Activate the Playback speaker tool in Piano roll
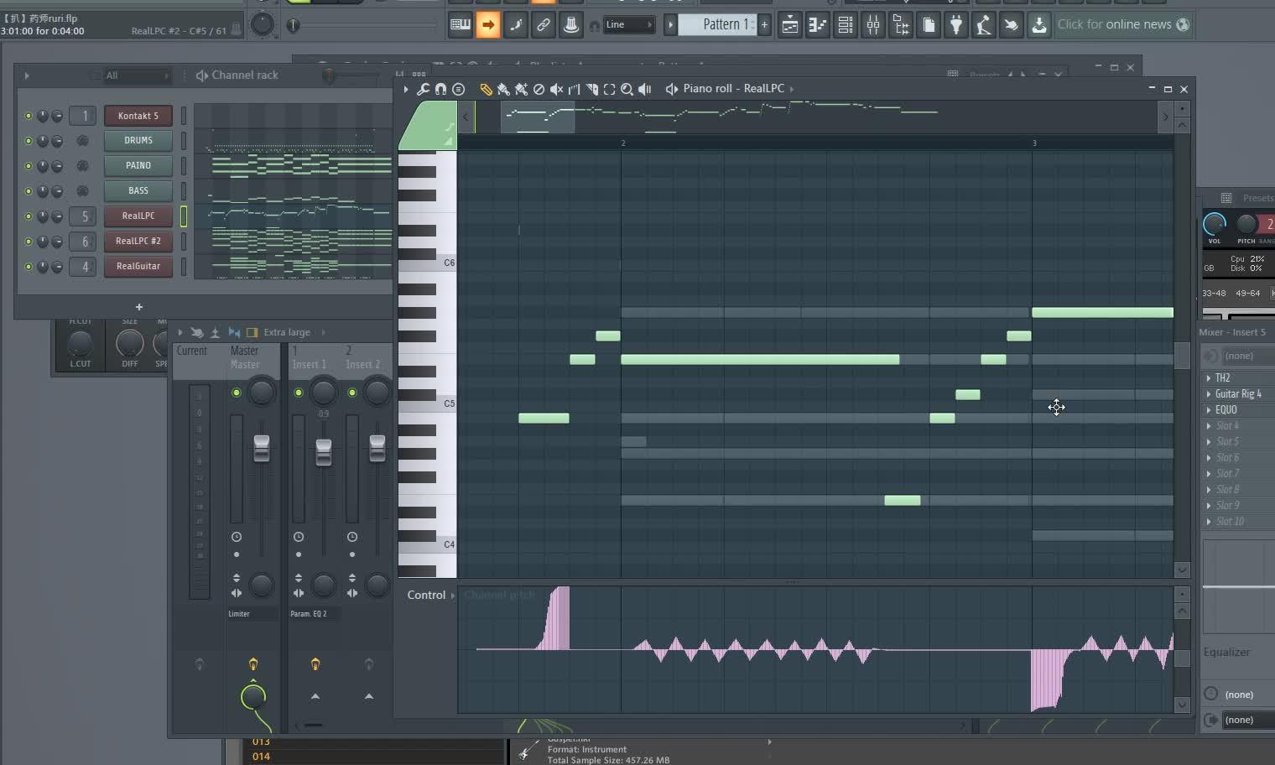The width and height of the screenshot is (1275, 765). pos(645,89)
